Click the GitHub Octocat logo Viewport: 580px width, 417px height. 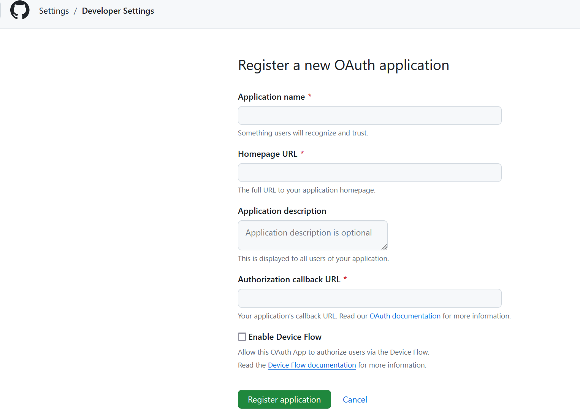coord(20,10)
